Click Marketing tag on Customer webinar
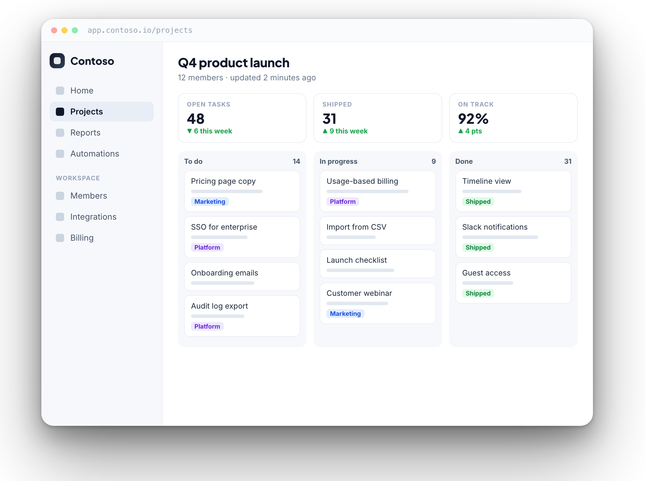The height and width of the screenshot is (481, 645). (345, 314)
